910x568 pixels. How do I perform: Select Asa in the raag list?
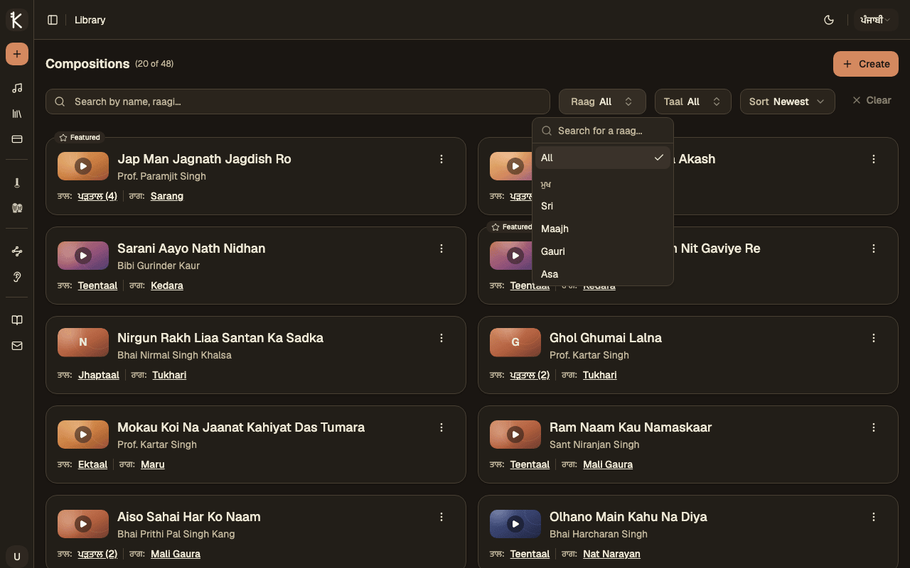coord(603,274)
